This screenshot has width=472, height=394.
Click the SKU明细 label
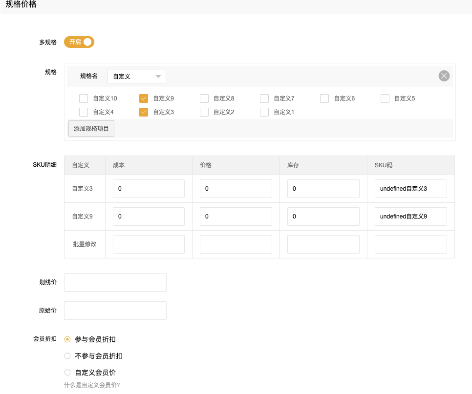pyautogui.click(x=45, y=164)
